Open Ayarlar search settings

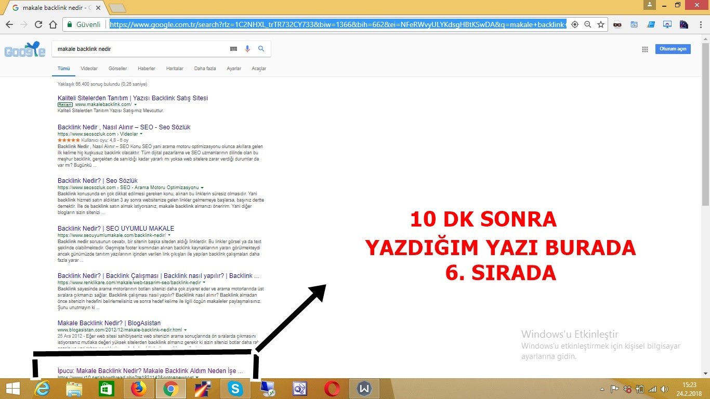pos(234,69)
